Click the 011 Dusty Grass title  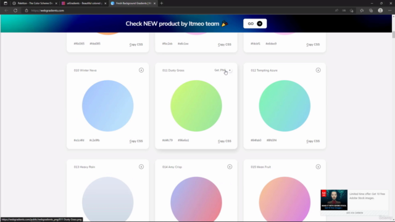click(173, 70)
